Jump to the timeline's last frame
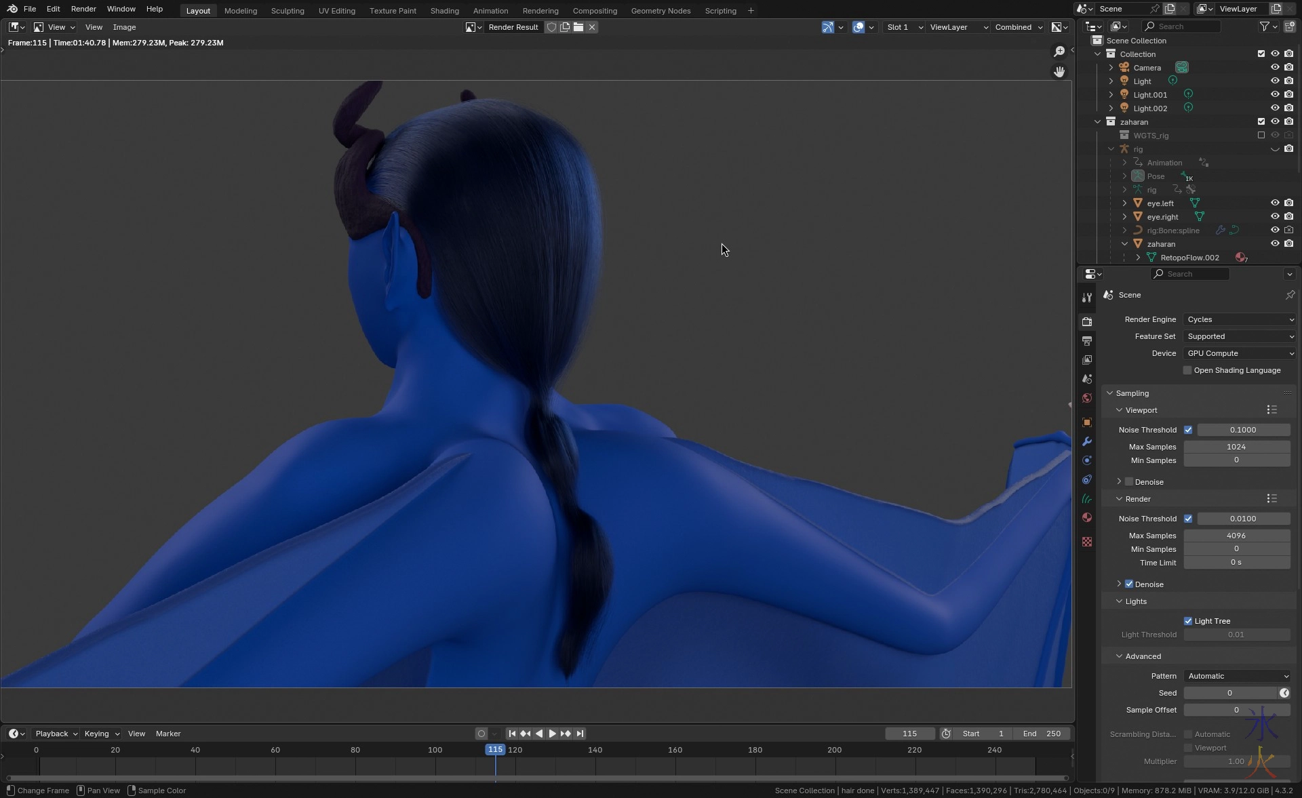1302x798 pixels. (x=580, y=734)
